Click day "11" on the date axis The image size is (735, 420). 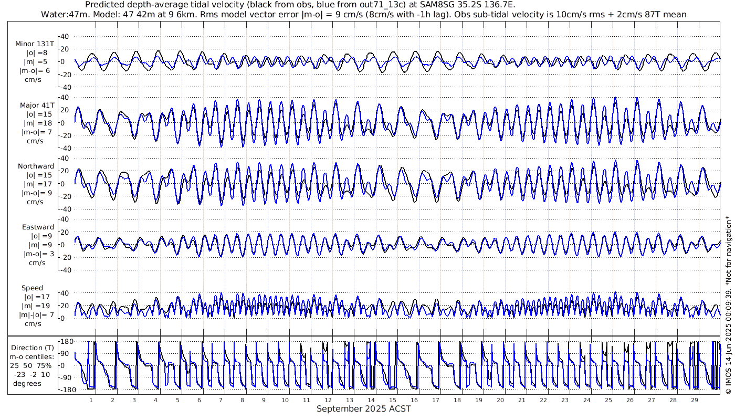tap(307, 400)
